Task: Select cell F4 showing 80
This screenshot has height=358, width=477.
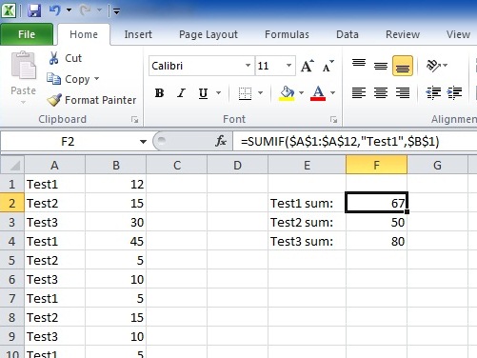Action: pyautogui.click(x=376, y=241)
